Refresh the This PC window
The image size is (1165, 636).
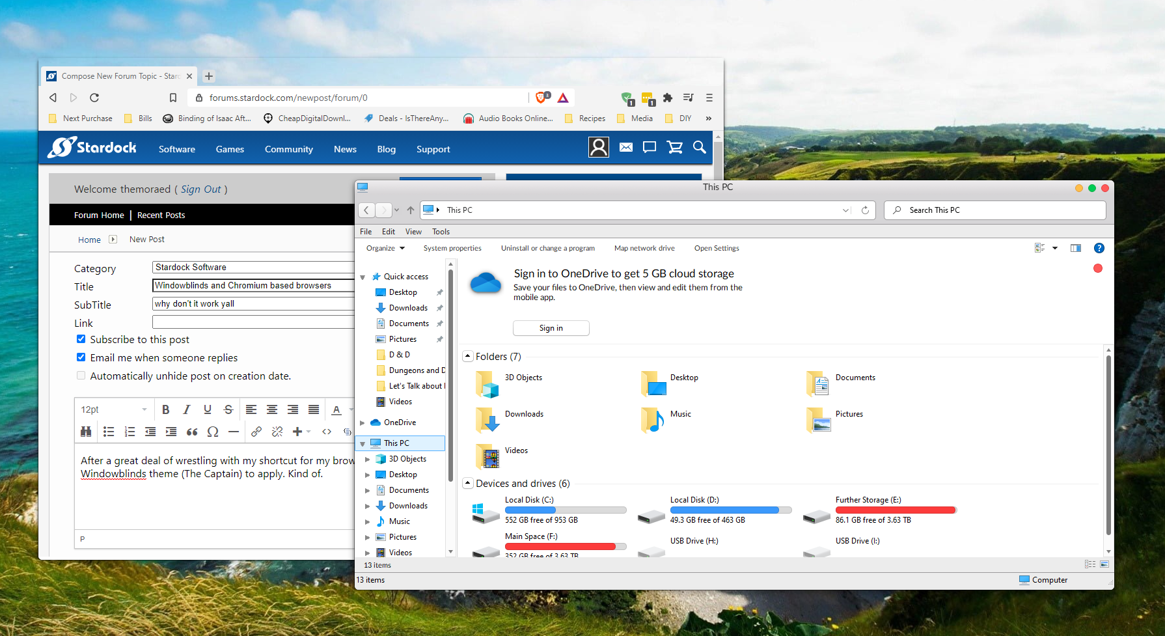tap(865, 210)
